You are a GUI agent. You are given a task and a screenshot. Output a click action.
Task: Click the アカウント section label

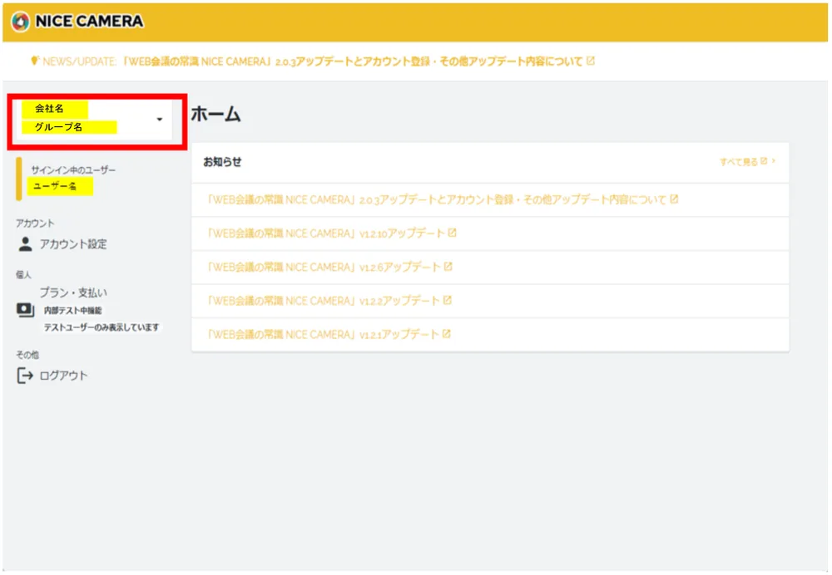(x=35, y=224)
